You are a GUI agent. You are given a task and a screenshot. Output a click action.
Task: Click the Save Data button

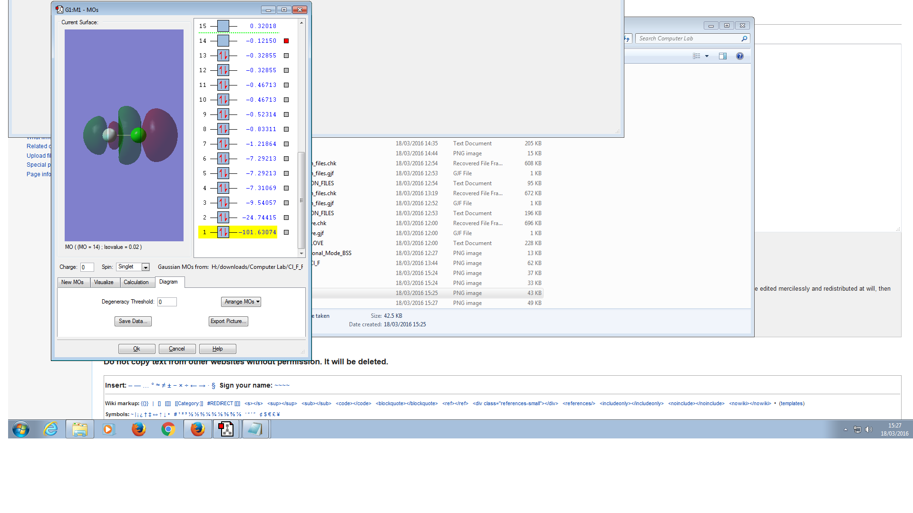point(133,321)
